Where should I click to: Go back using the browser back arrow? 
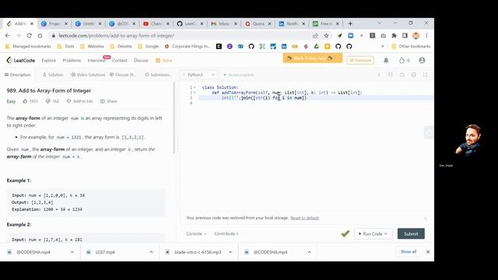[x=8, y=36]
